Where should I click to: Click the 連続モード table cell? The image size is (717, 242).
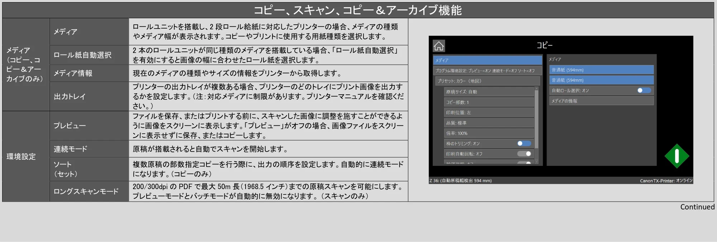coord(89,149)
